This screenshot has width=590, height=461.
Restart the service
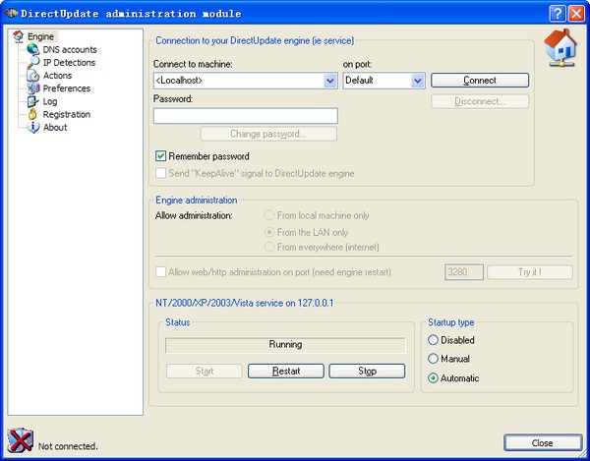[x=286, y=372]
